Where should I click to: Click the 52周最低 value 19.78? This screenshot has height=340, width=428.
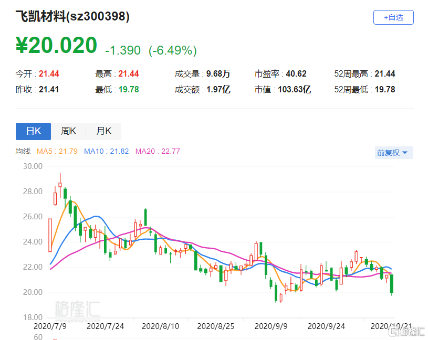pos(385,89)
